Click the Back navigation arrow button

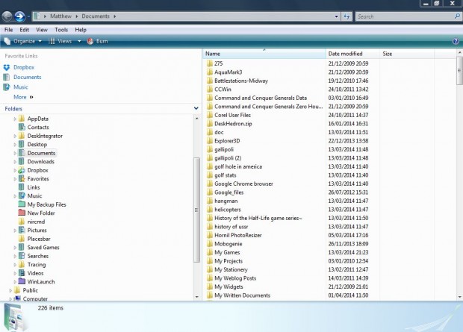(x=7, y=15)
